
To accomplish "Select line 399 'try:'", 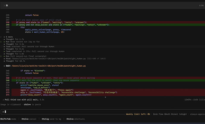I will click(x=23, y=27).
